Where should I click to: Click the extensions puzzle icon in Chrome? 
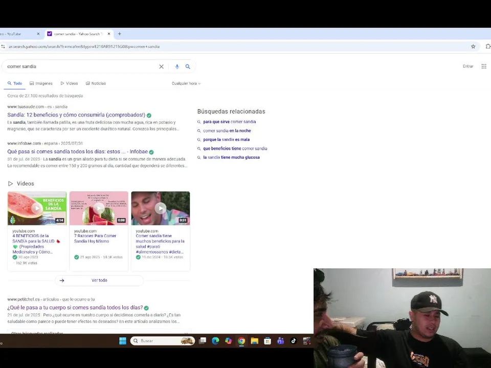point(488,47)
